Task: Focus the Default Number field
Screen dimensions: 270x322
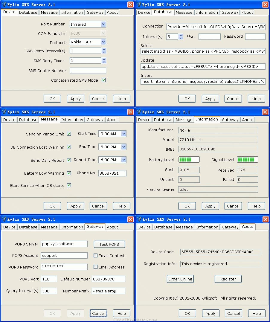Action: click(x=109, y=279)
